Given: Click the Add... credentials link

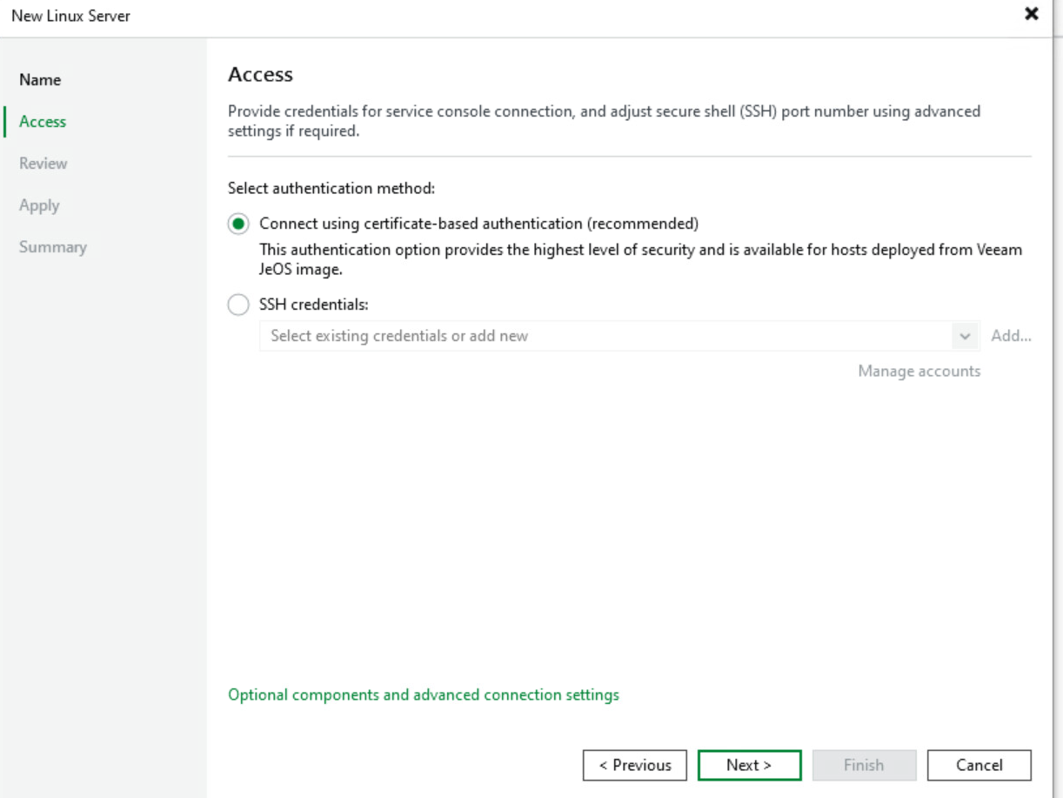Looking at the screenshot, I should pos(1011,336).
